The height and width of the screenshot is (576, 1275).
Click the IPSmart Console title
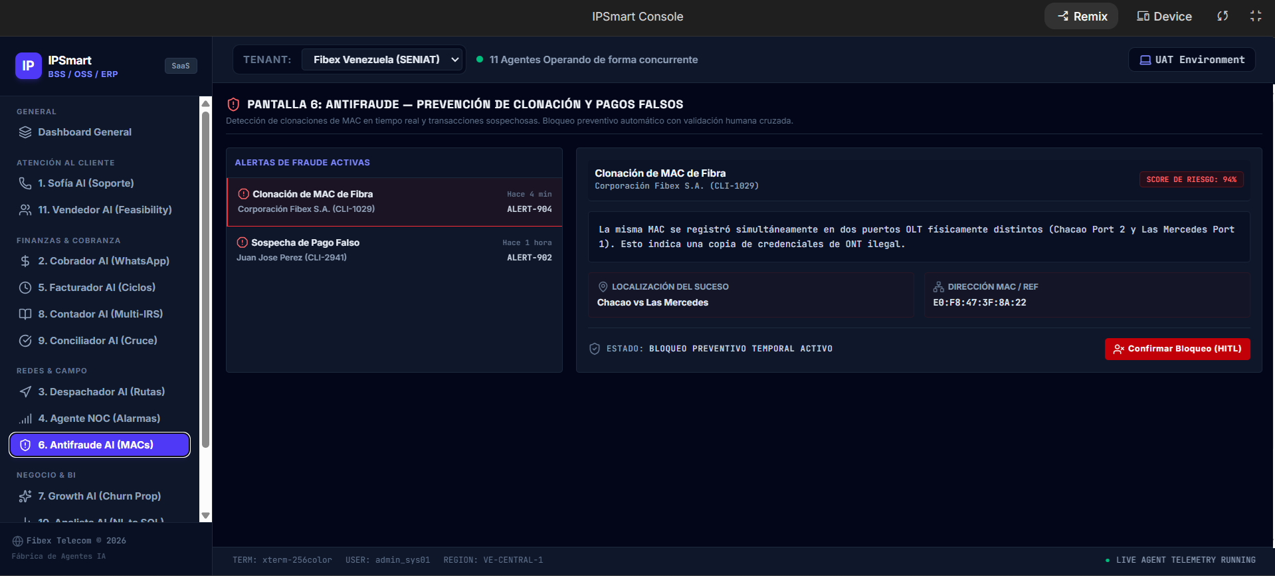click(x=638, y=17)
